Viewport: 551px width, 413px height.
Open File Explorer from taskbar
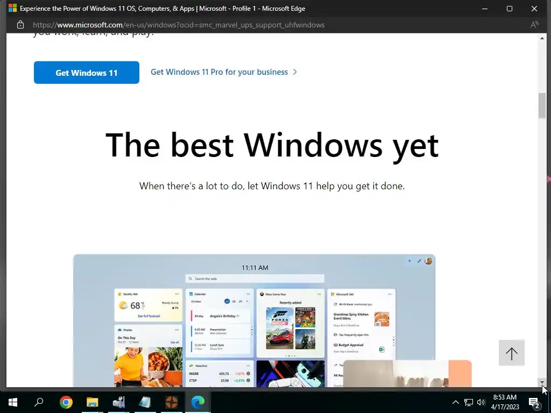click(x=93, y=402)
